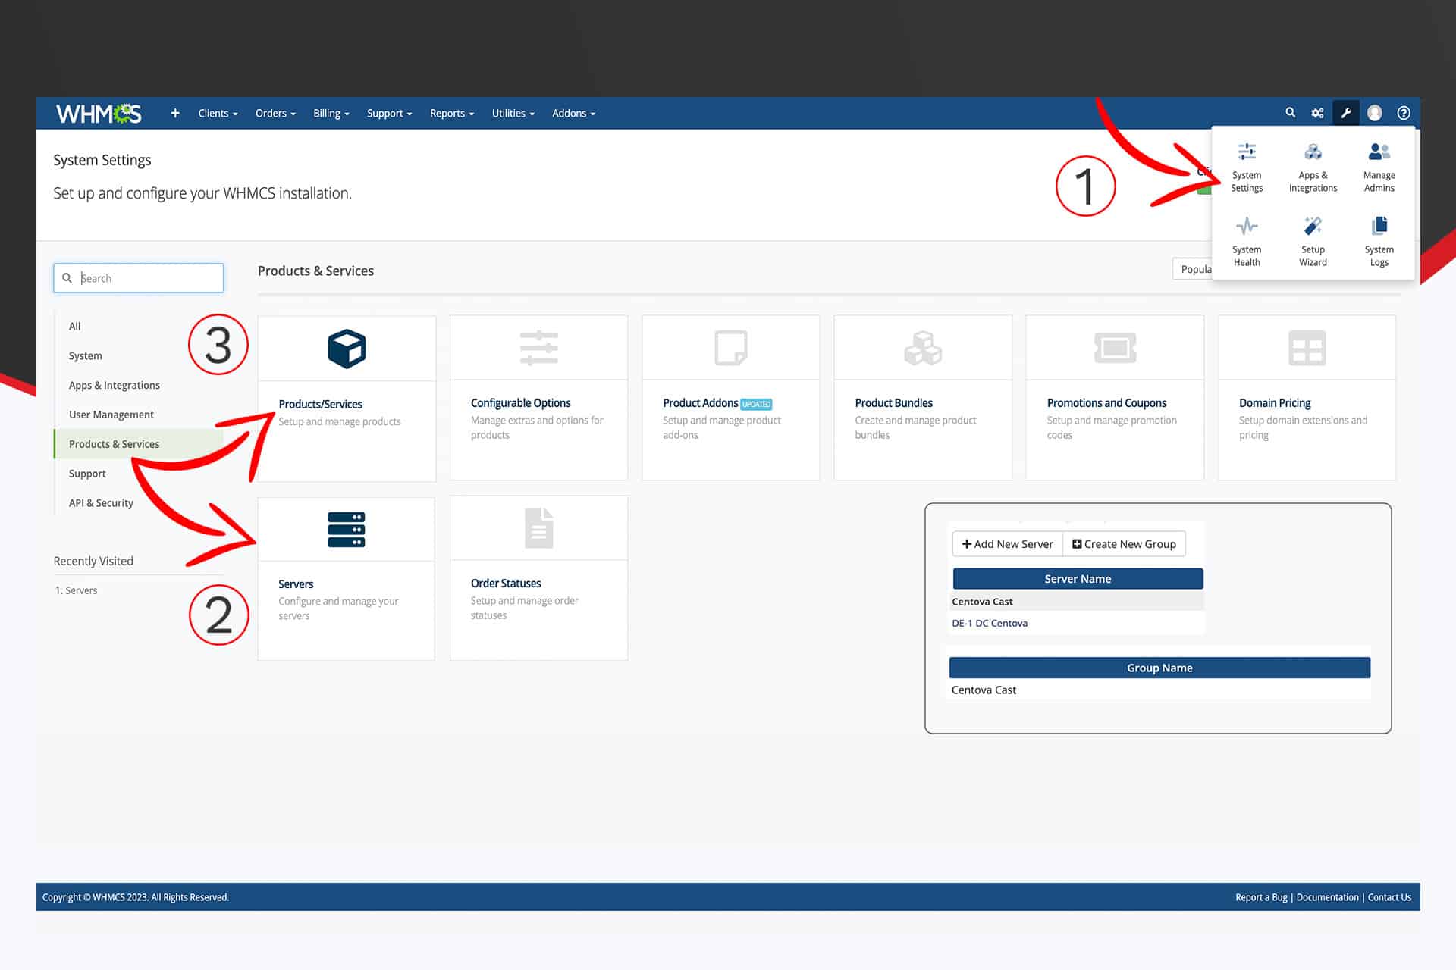Click the Servers rack icon
1456x970 pixels.
pyautogui.click(x=346, y=530)
